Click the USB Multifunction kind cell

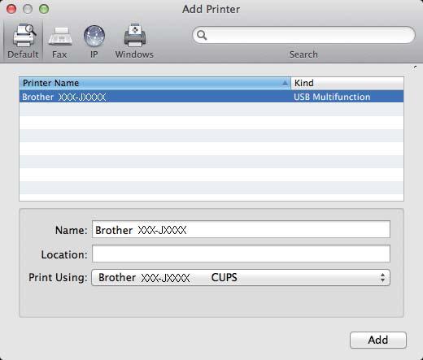[x=332, y=97]
